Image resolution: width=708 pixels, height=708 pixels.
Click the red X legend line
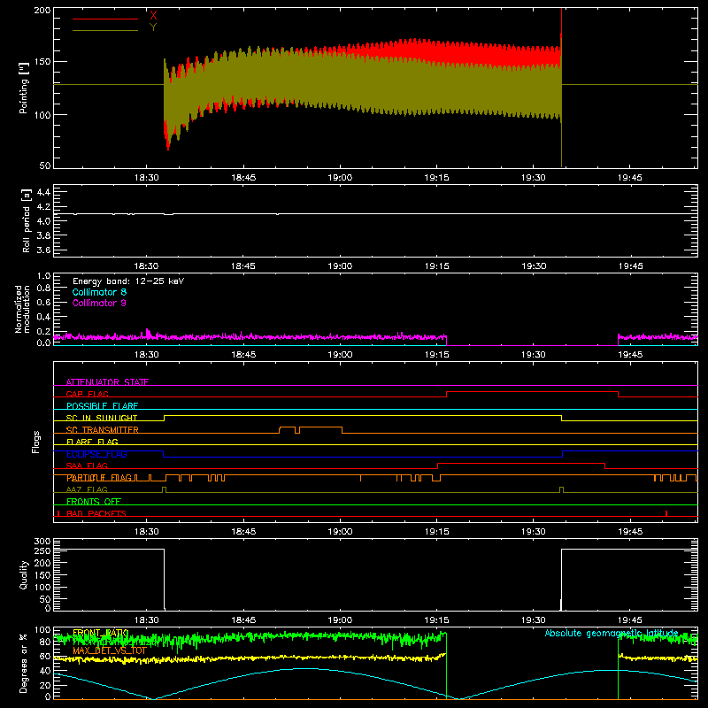tap(105, 19)
